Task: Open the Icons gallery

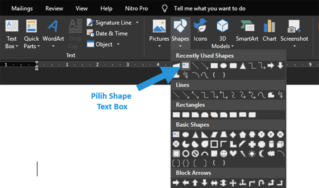Action: (201, 30)
